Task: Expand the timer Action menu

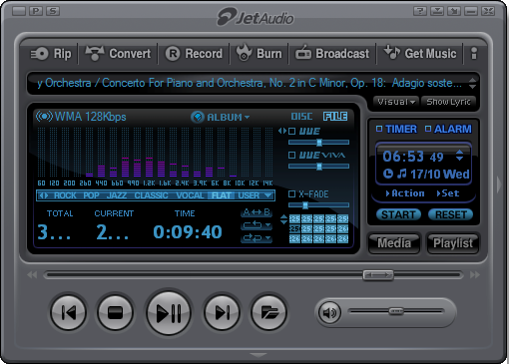Action: (x=405, y=193)
